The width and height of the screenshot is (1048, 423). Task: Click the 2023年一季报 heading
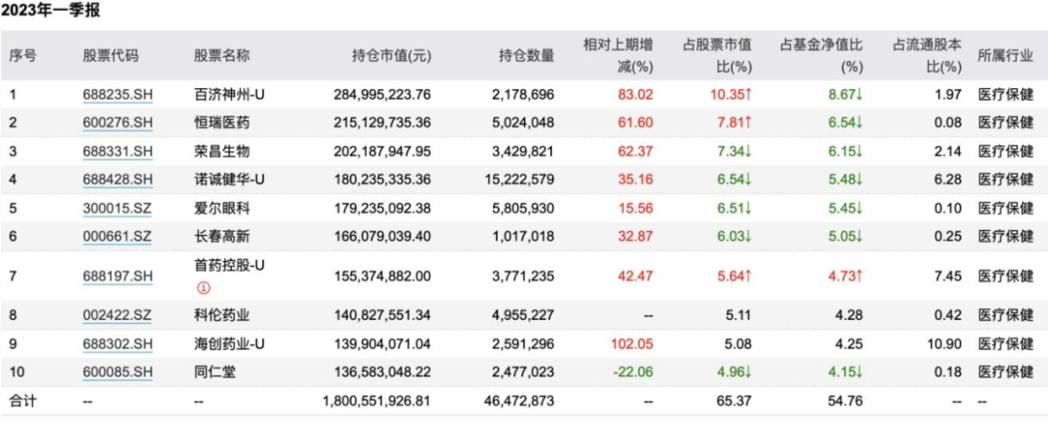coord(50,12)
